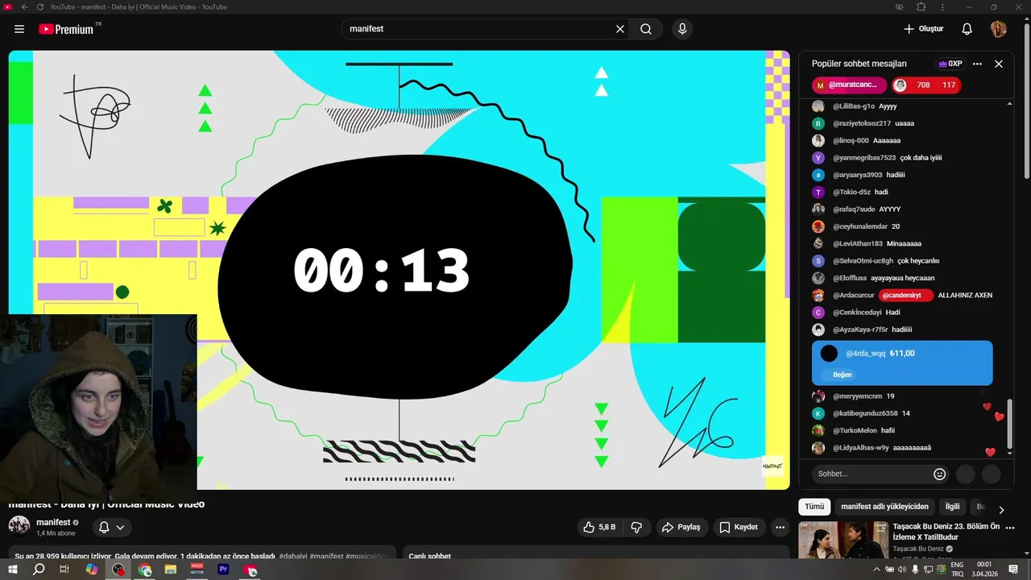Open the emoji picker in chat
The width and height of the screenshot is (1031, 580).
(x=939, y=474)
